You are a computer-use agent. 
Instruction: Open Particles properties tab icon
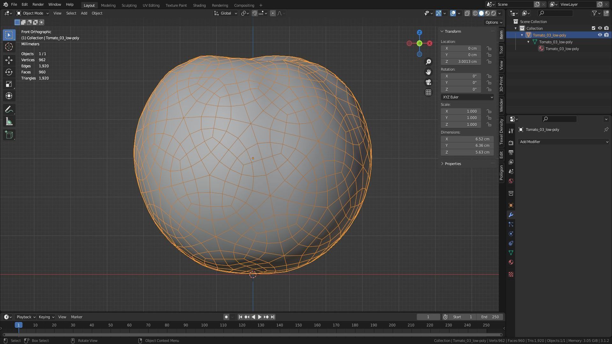coord(511,224)
